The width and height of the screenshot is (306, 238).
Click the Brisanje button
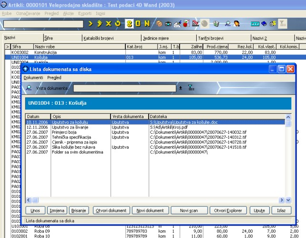pyautogui.click(x=79, y=210)
